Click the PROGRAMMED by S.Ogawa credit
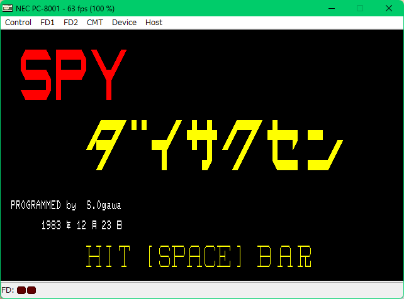 click(65, 205)
